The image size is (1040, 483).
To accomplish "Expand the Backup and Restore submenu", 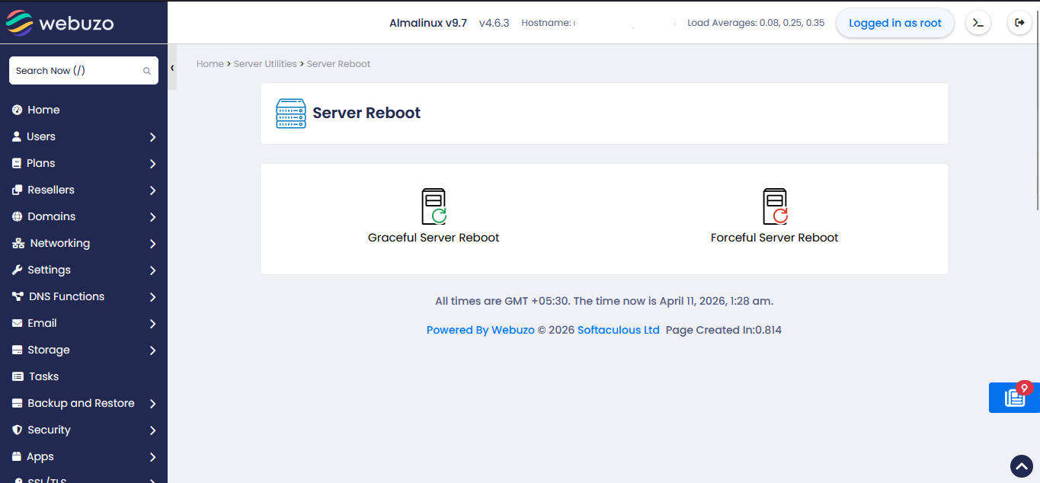I will 152,404.
